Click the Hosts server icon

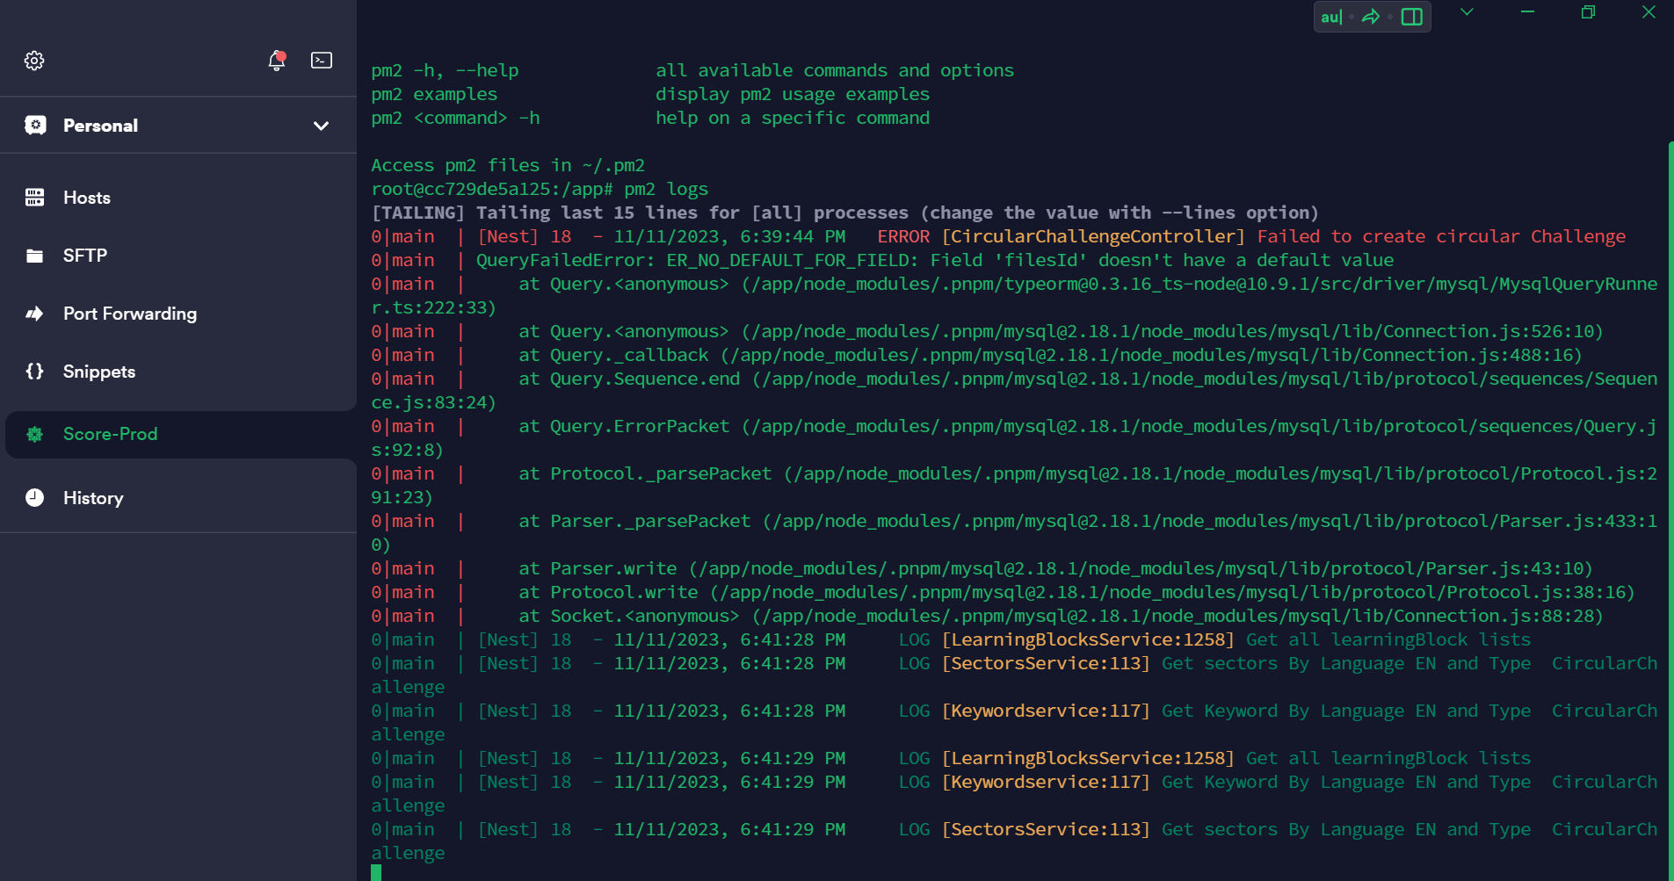click(x=35, y=198)
